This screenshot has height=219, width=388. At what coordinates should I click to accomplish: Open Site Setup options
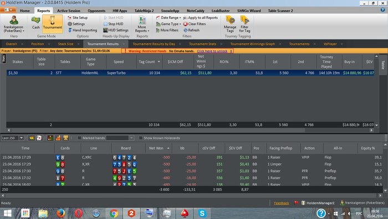click(78, 18)
